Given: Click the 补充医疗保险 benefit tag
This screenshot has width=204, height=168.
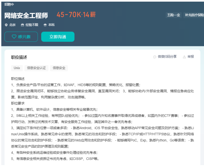Looking at the screenshot, I should 194,15.
